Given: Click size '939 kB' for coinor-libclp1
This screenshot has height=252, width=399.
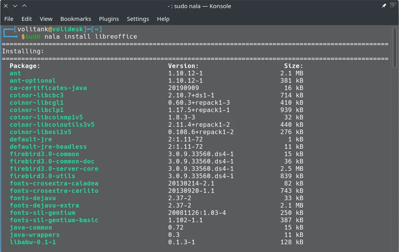Looking at the screenshot, I should 292,110.
